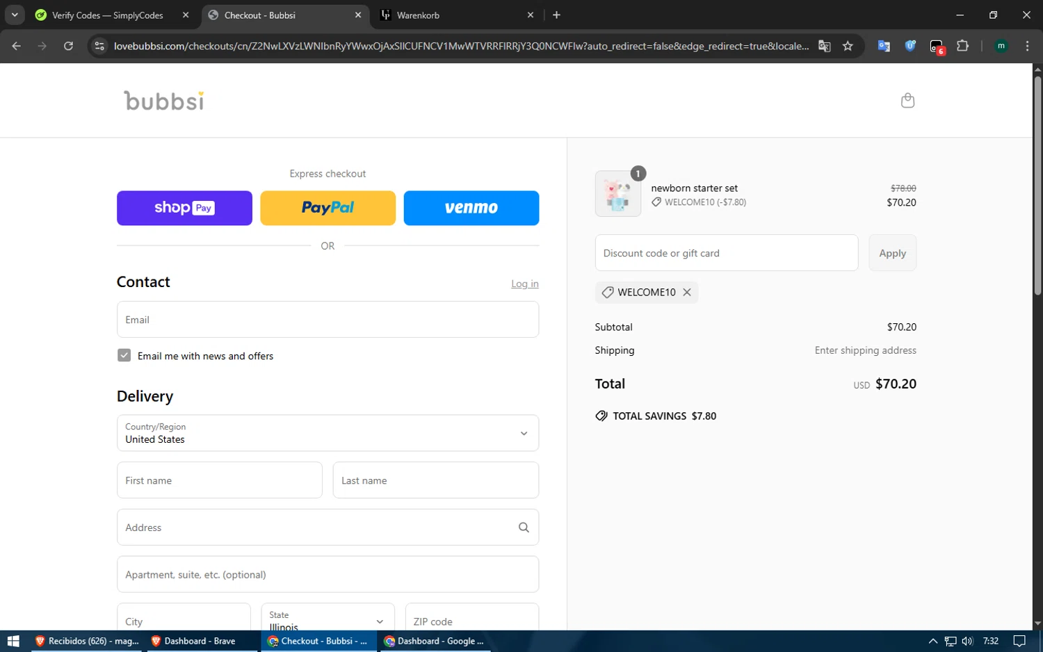This screenshot has height=652, width=1043.
Task: Open the Google Translate extension icon
Action: (884, 46)
